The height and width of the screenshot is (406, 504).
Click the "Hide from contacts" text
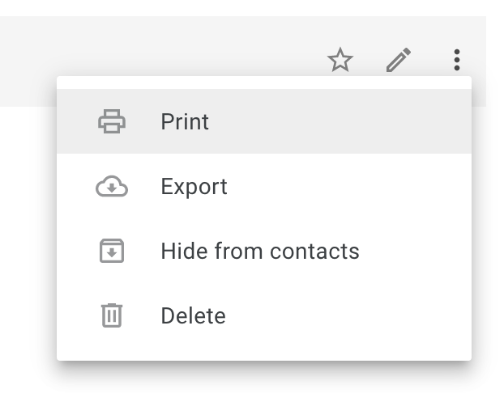point(260,251)
